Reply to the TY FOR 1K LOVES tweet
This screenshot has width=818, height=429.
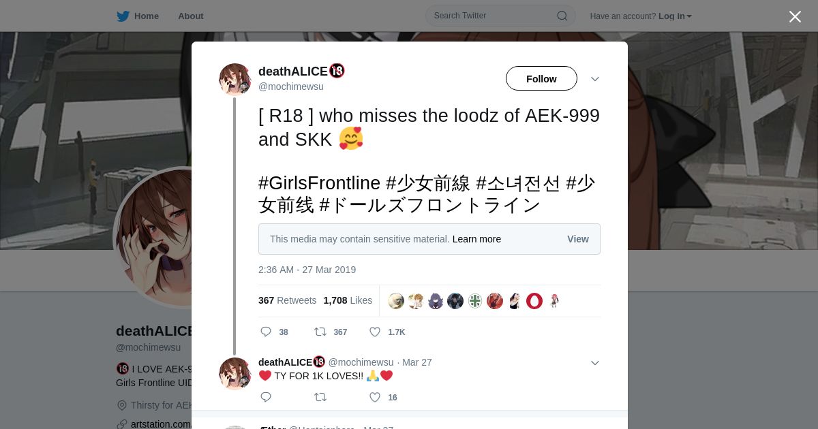click(x=266, y=397)
